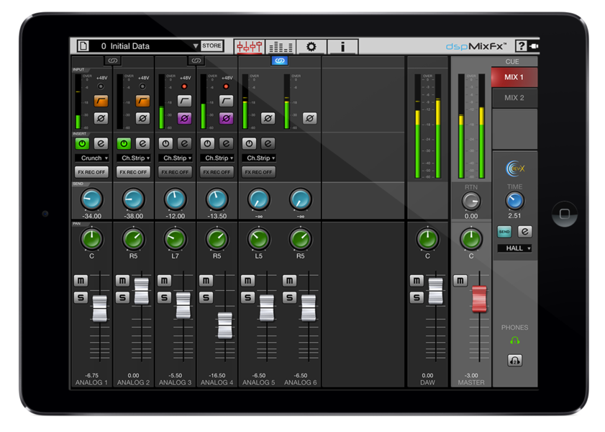This screenshot has width=605, height=432.
Task: Mute the Analog 4 channel
Action: [x=206, y=280]
